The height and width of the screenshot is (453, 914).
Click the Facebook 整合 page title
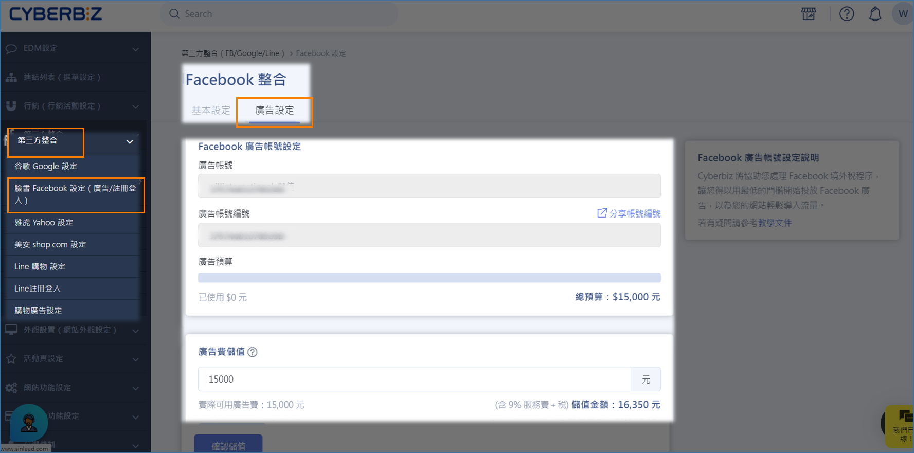[236, 79]
